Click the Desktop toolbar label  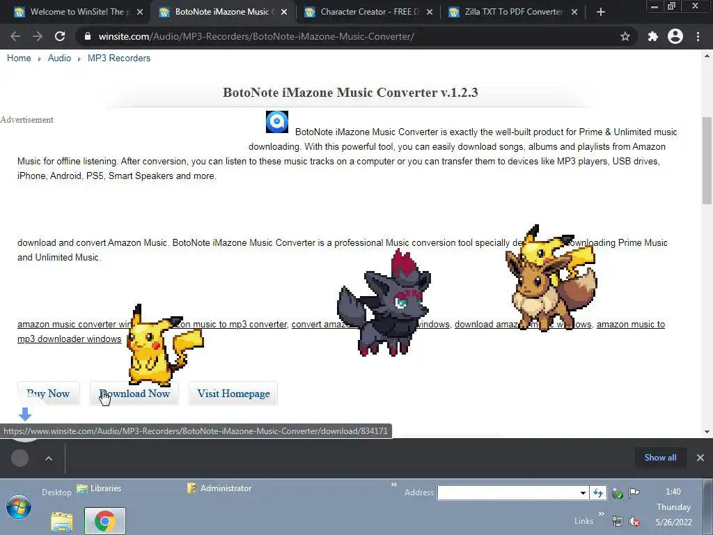pyautogui.click(x=56, y=493)
